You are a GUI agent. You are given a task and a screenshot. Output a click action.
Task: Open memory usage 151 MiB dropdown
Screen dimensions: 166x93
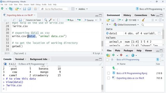132,20
